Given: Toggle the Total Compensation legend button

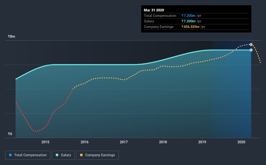Looking at the screenshot, I should 28,155.
